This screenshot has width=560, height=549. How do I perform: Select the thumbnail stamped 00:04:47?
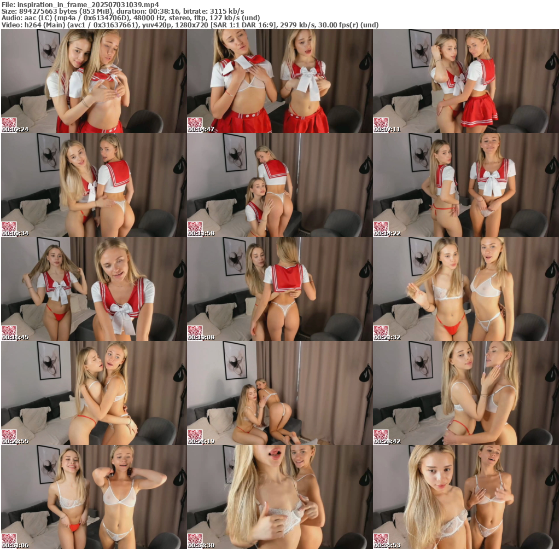279,81
